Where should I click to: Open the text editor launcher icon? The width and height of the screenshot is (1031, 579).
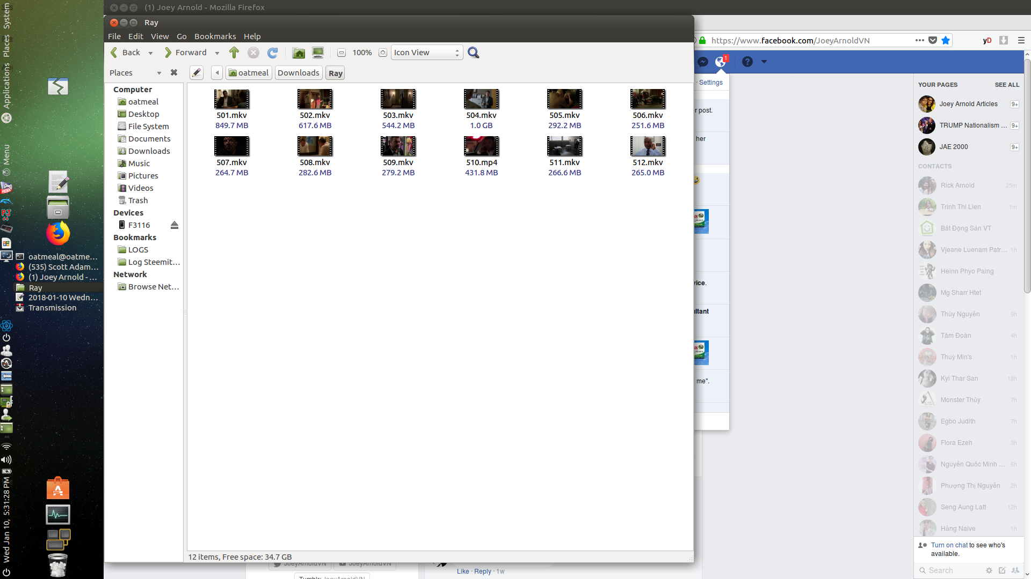(58, 182)
